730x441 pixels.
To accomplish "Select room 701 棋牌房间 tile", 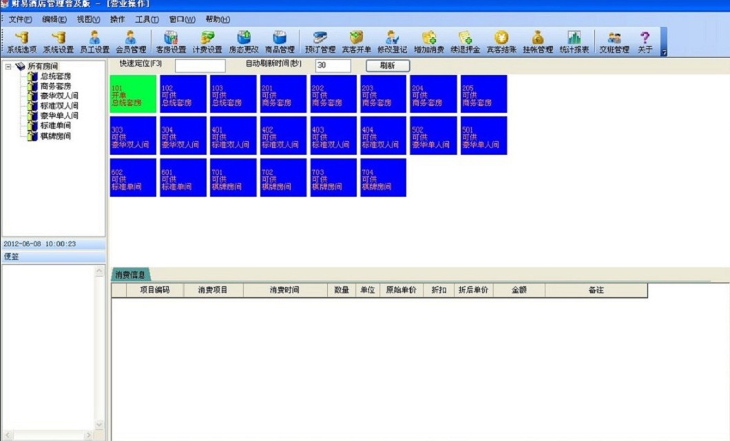I will (x=233, y=178).
